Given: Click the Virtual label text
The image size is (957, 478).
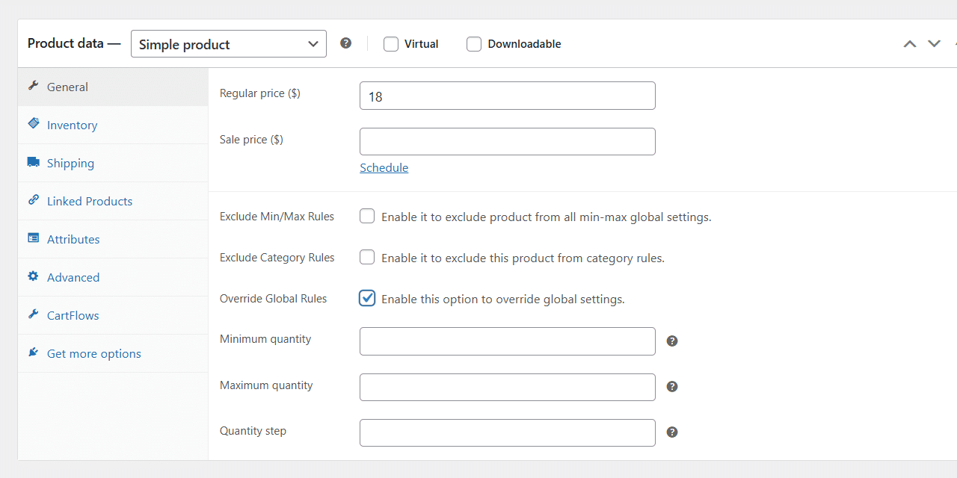Looking at the screenshot, I should [x=422, y=44].
